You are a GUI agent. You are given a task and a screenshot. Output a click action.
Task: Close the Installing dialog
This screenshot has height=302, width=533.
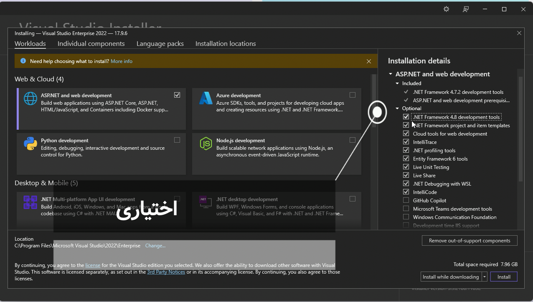pos(519,33)
